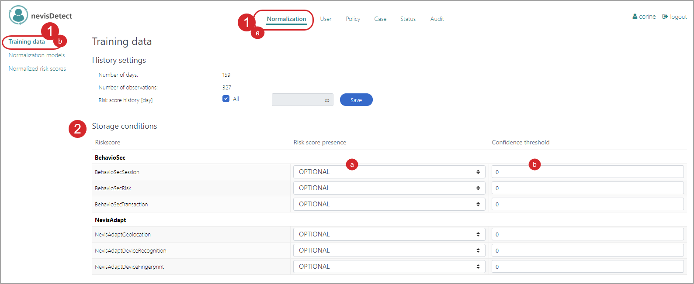Screen dimensions: 694x284
Task: Click the risk score history days field
Action: click(x=302, y=100)
